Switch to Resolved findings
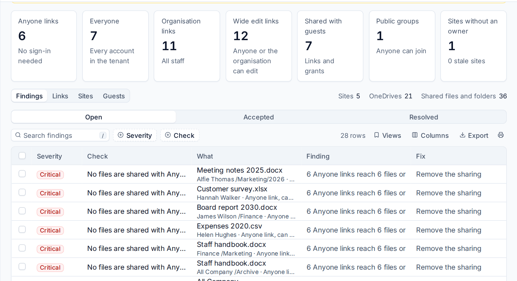Image resolution: width=517 pixels, height=281 pixels. pos(424,117)
